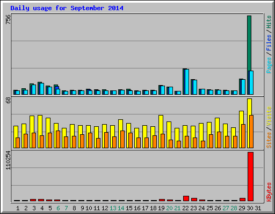Click the "Daily usage for September 2014" title
The image size is (275, 214).
click(67, 8)
